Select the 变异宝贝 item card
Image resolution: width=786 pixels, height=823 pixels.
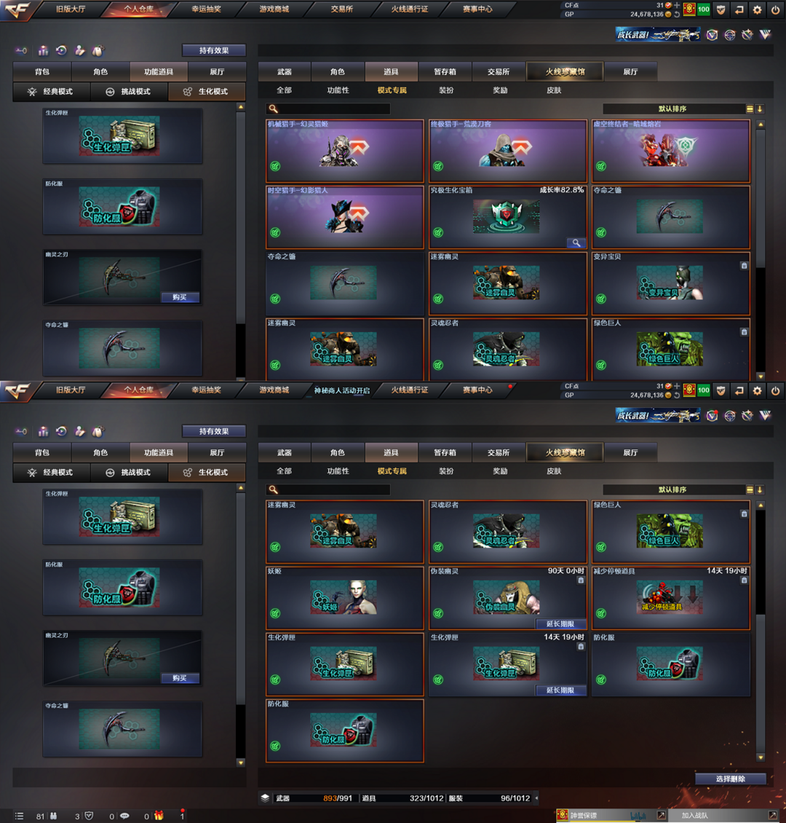click(670, 283)
